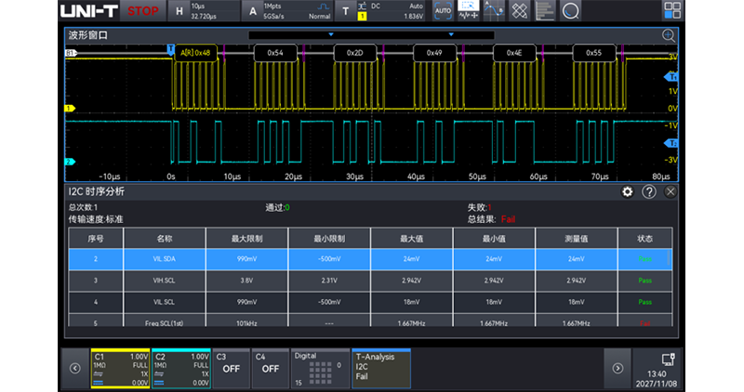Click the A[R] 0x48 address packet
This screenshot has width=744, height=392.
[196, 53]
